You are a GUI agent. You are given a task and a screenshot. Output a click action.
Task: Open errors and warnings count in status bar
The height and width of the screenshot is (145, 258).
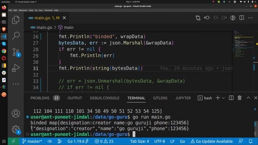point(104,141)
